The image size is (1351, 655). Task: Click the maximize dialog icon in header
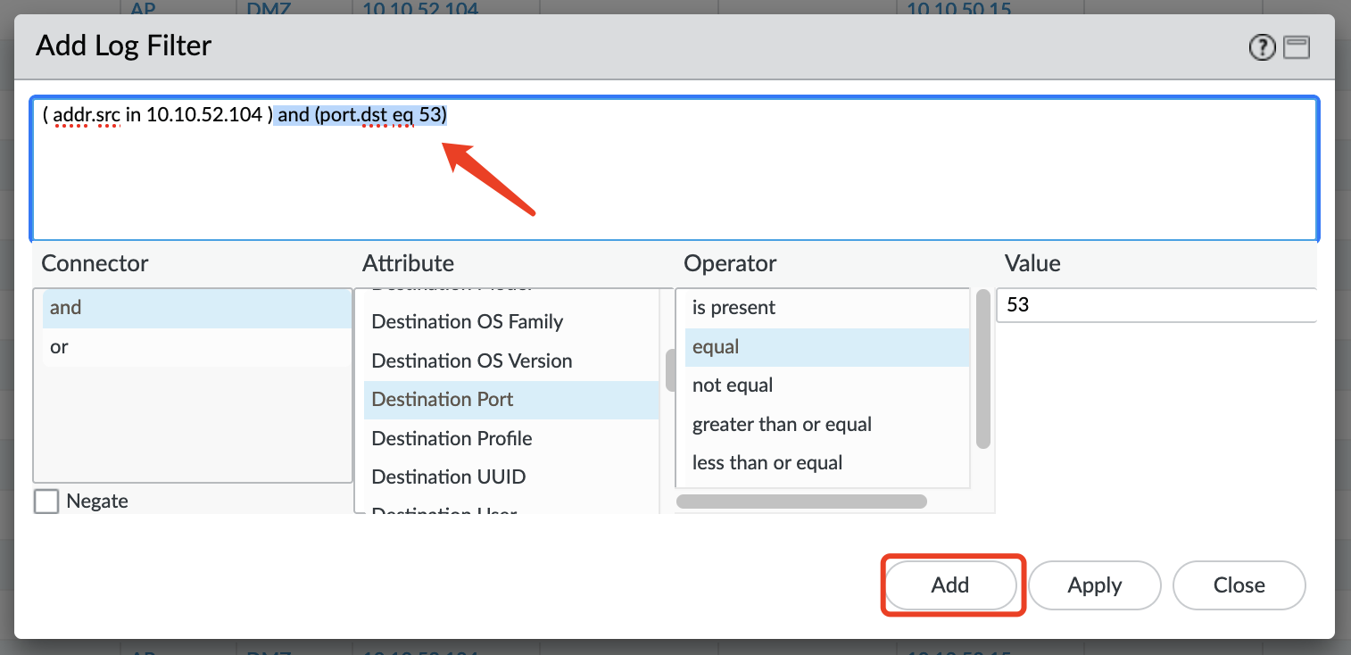1297,47
